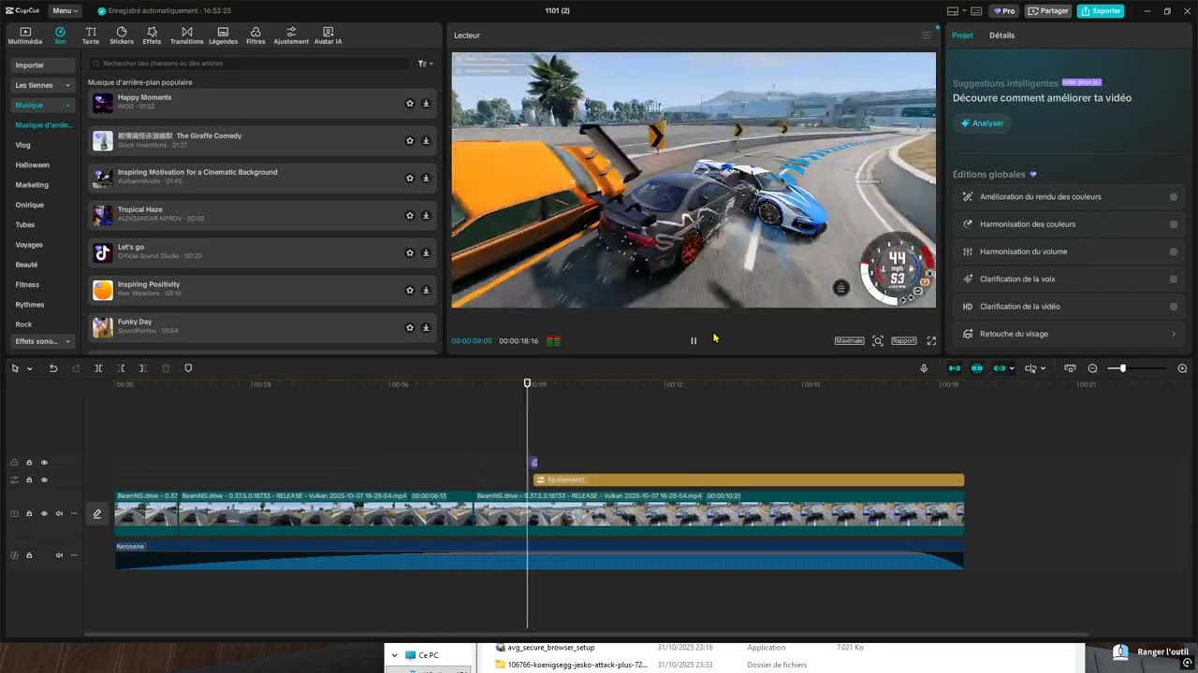Screen dimensions: 1198x673
Task: Select the Halloween music category
Action: coord(33,165)
